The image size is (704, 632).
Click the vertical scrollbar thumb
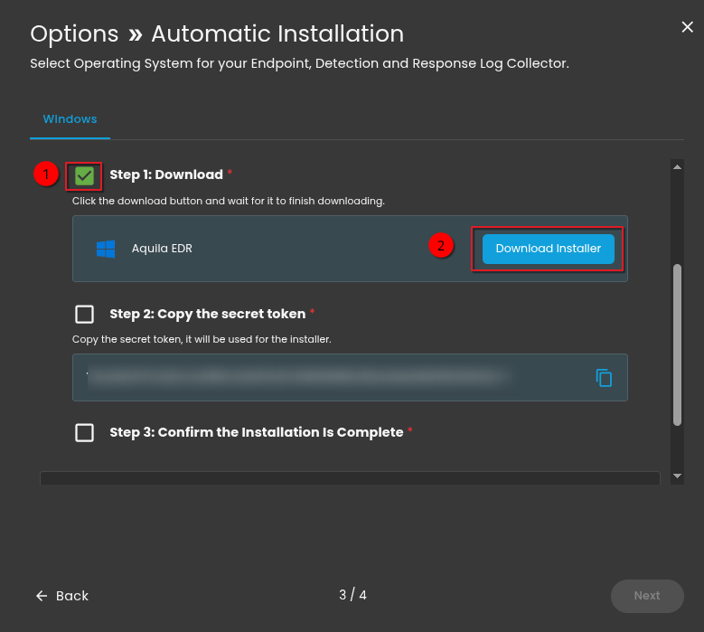click(677, 344)
